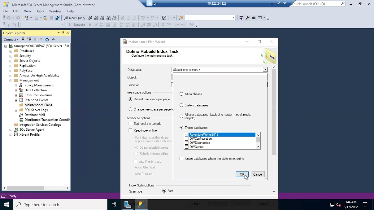374x210 pixels.
Task: Open a New Query window
Action: [x=75, y=18]
